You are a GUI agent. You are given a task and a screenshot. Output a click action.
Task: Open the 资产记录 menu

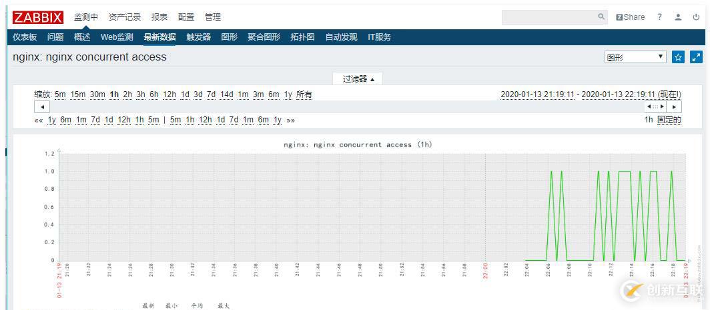pyautogui.click(x=125, y=17)
